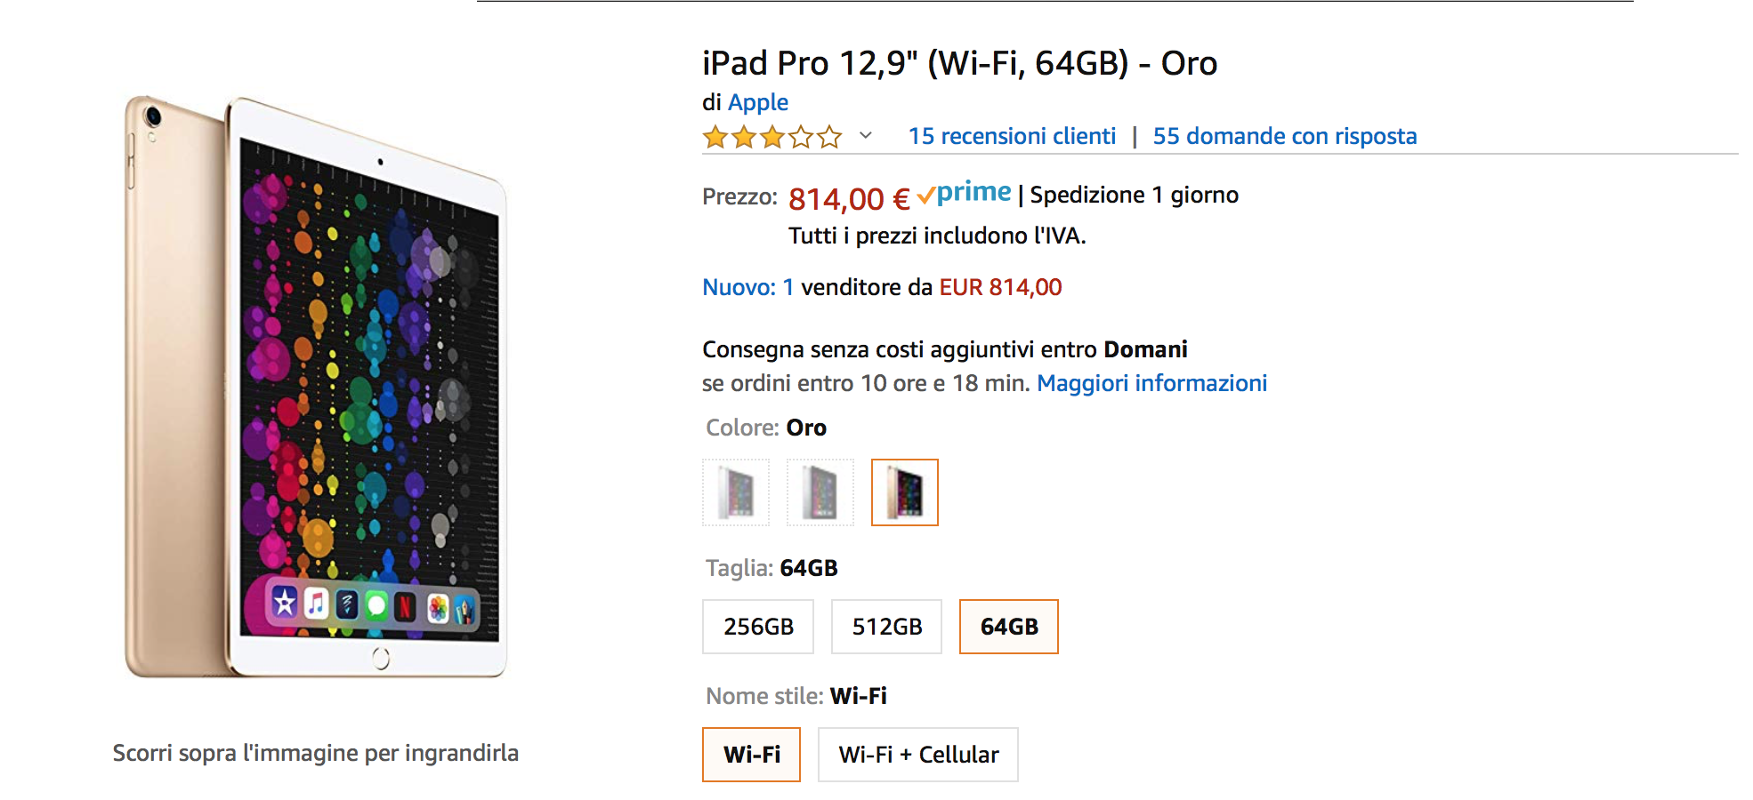Select the Wi-Fi + Cellular style option
Image resolution: width=1753 pixels, height=800 pixels.
917,754
